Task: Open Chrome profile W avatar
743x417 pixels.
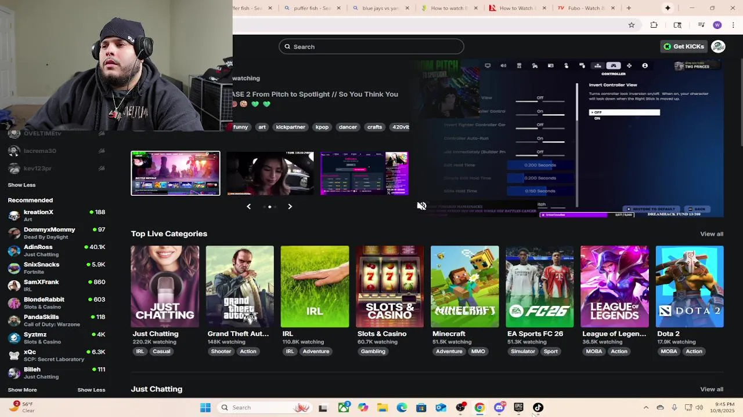Action: (717, 25)
